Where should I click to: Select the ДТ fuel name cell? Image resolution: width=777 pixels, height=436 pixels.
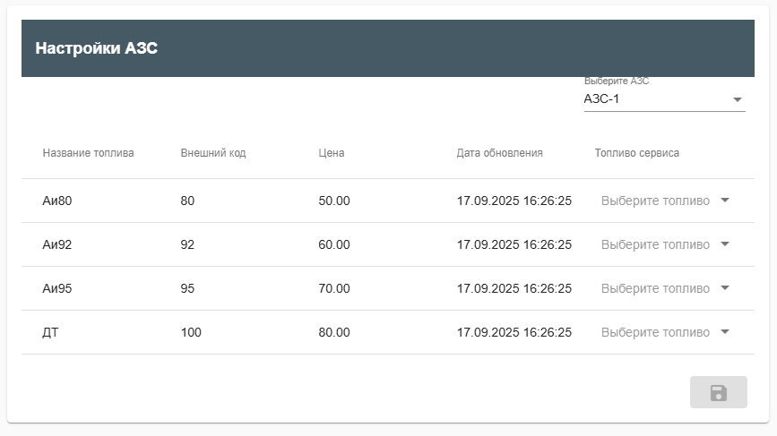[x=50, y=332]
